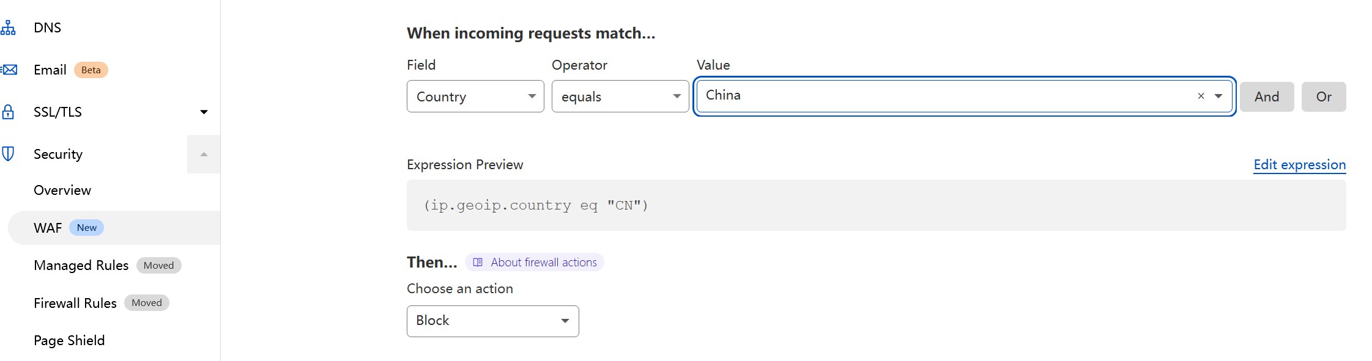Open Managed Rules menu item
The image size is (1372, 361).
point(81,266)
